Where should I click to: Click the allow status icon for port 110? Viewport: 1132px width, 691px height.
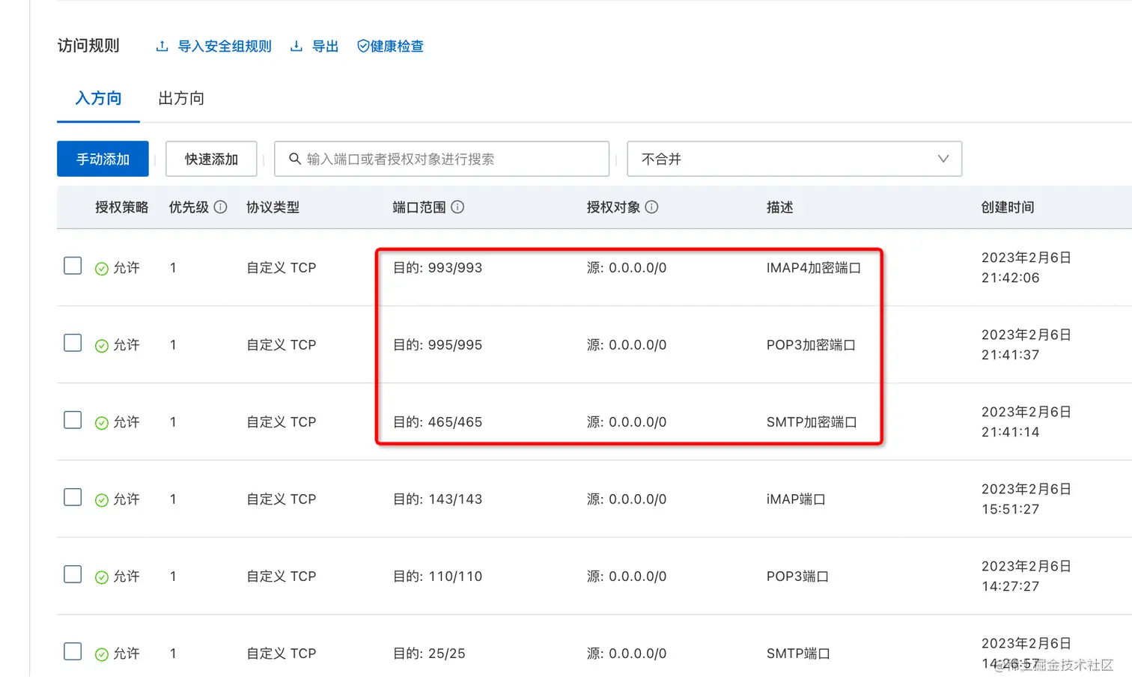click(102, 577)
